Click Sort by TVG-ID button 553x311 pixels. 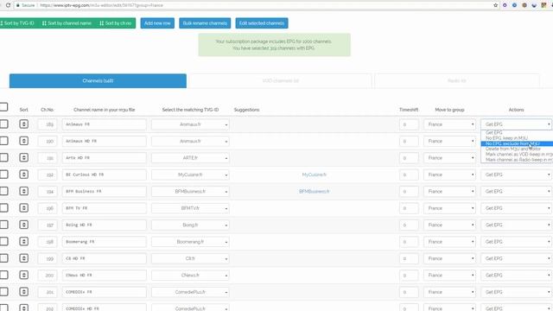click(x=18, y=23)
